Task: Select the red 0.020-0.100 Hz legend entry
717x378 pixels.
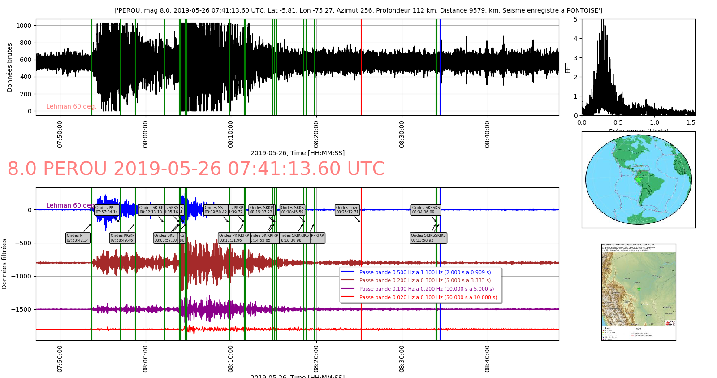Action: pos(419,297)
